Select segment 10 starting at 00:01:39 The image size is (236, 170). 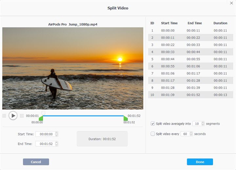pos(189,95)
